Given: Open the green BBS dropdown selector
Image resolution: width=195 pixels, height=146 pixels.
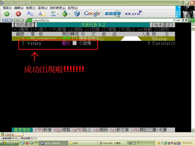Looking at the screenshot, I should click(x=19, y=20).
